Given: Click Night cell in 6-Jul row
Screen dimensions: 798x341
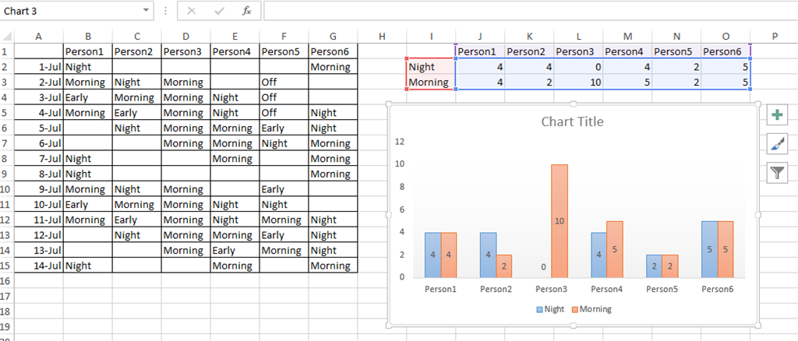Looking at the screenshot, I should pyautogui.click(x=284, y=143).
